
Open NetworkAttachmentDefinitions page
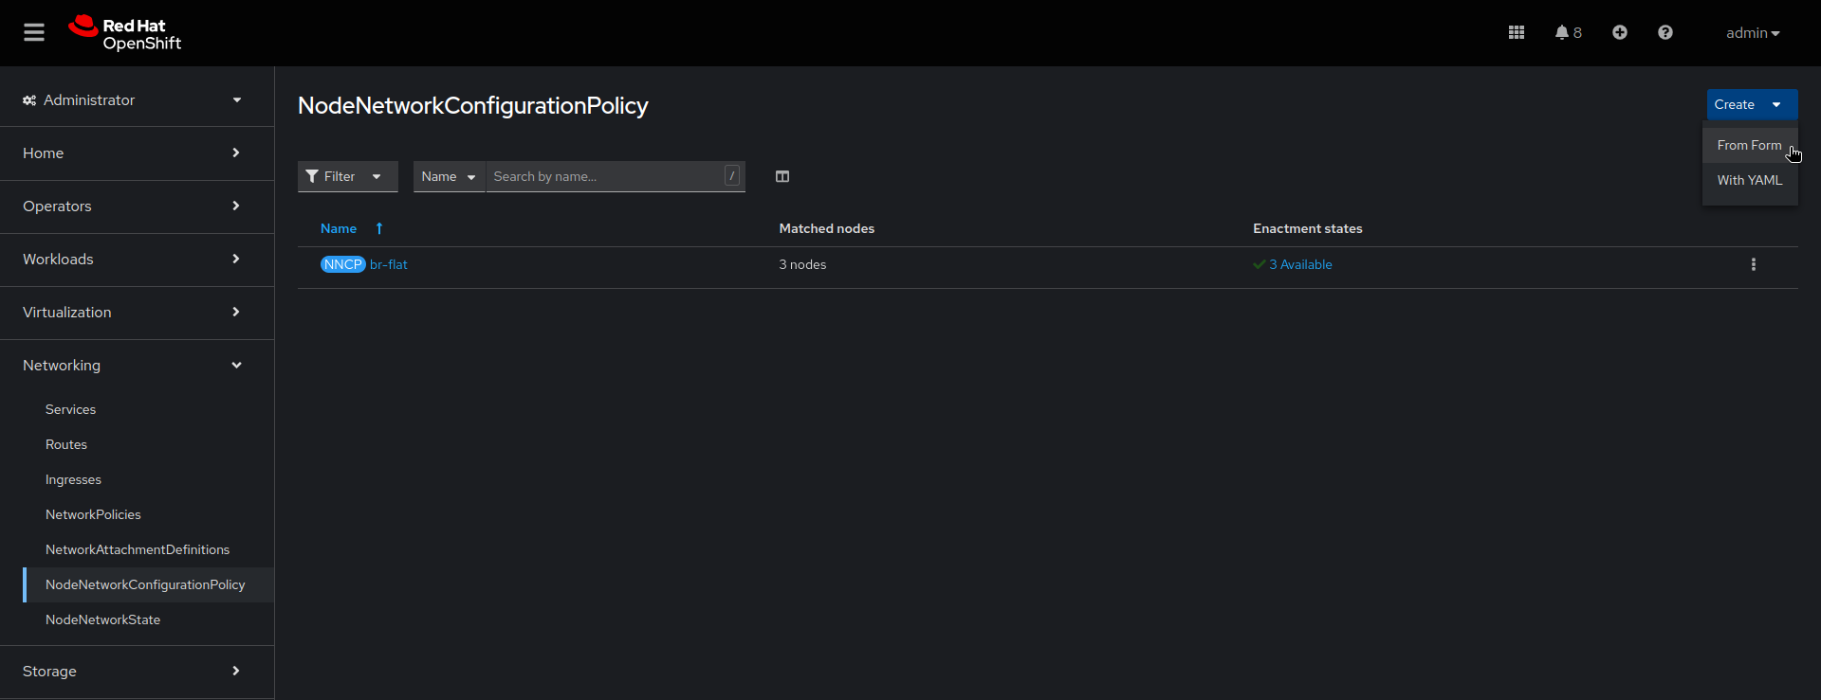[x=138, y=550]
